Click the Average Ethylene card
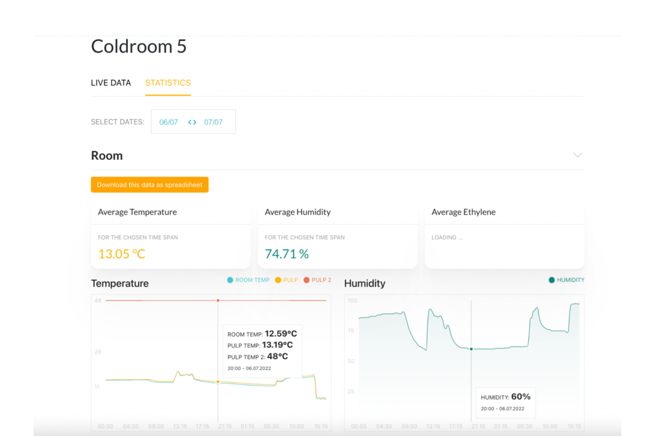Viewport: 655px width, 436px height. (x=504, y=237)
